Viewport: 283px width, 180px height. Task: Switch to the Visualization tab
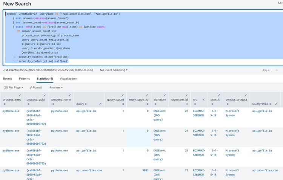coord(68,79)
